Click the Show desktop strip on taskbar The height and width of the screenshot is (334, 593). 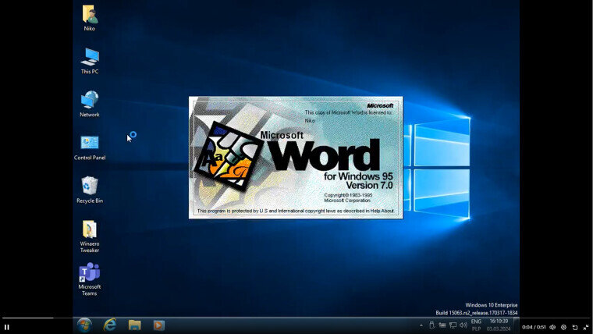pos(517,325)
